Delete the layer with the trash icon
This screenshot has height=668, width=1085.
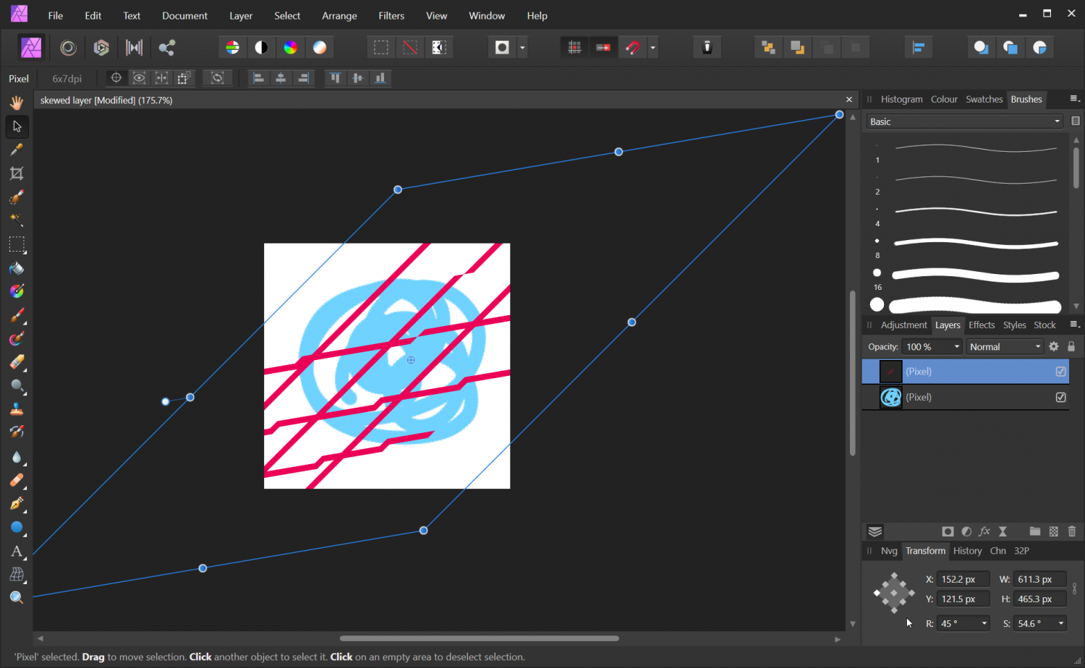point(1072,531)
